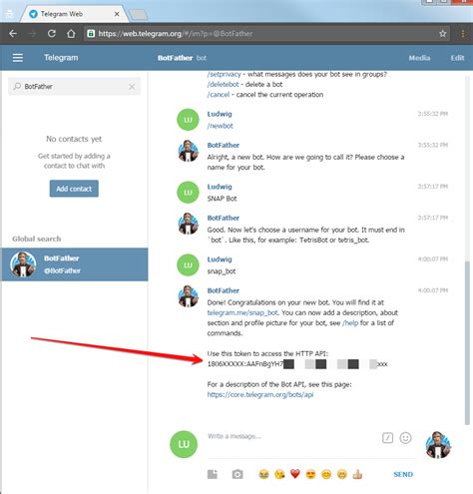
Task: Click the BotFather search field
Action: coord(74,87)
